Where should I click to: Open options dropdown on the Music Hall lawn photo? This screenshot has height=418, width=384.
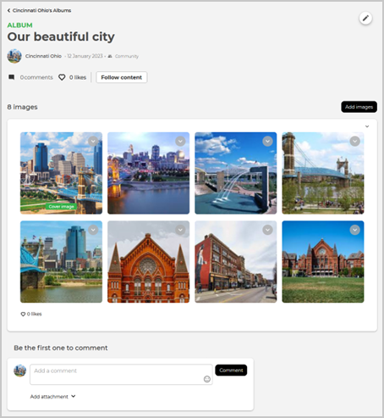tap(355, 230)
